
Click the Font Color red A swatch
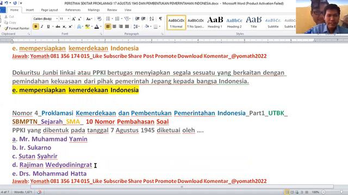point(97,27)
